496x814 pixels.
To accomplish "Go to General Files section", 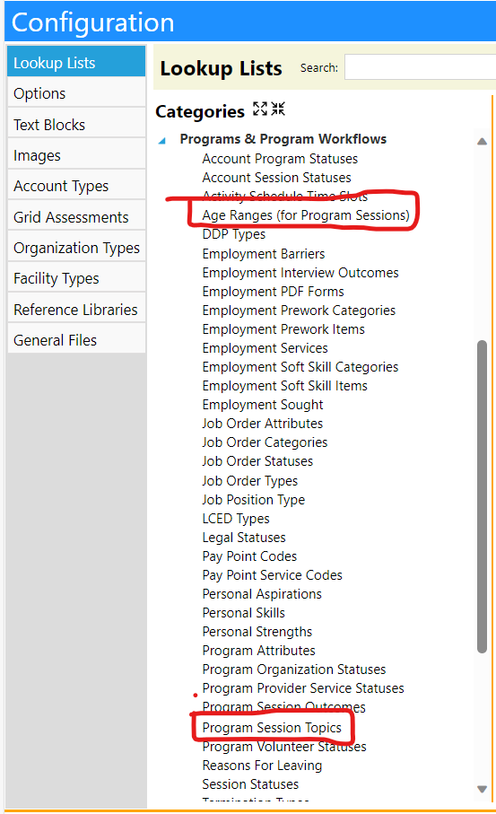I will [x=77, y=340].
